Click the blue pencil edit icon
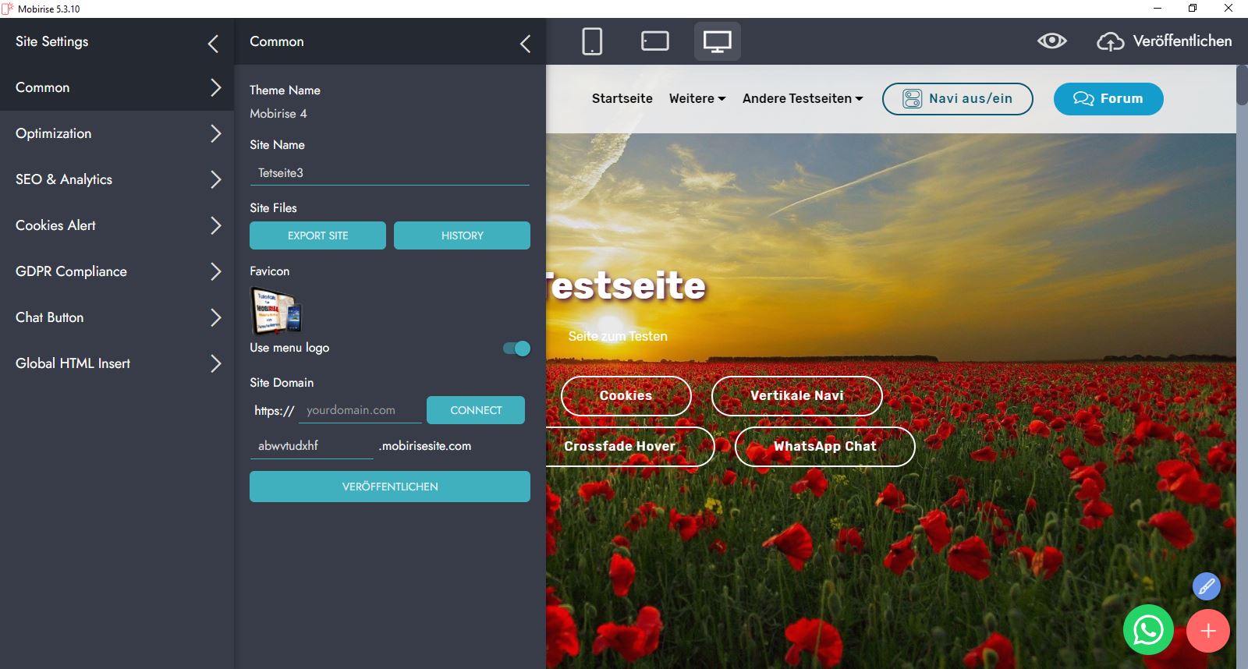The width and height of the screenshot is (1248, 669). pos(1206,586)
